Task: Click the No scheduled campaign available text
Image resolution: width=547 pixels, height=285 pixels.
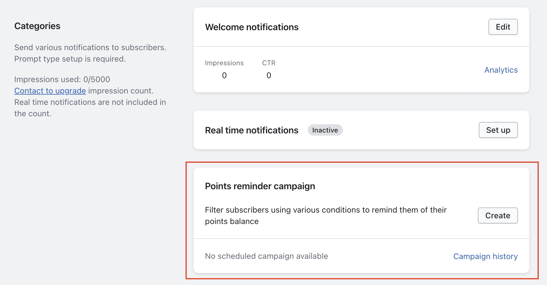Action: (266, 256)
